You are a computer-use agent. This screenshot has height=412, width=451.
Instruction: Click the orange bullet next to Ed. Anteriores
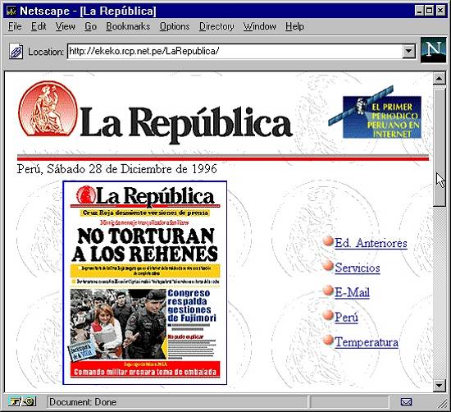(328, 241)
